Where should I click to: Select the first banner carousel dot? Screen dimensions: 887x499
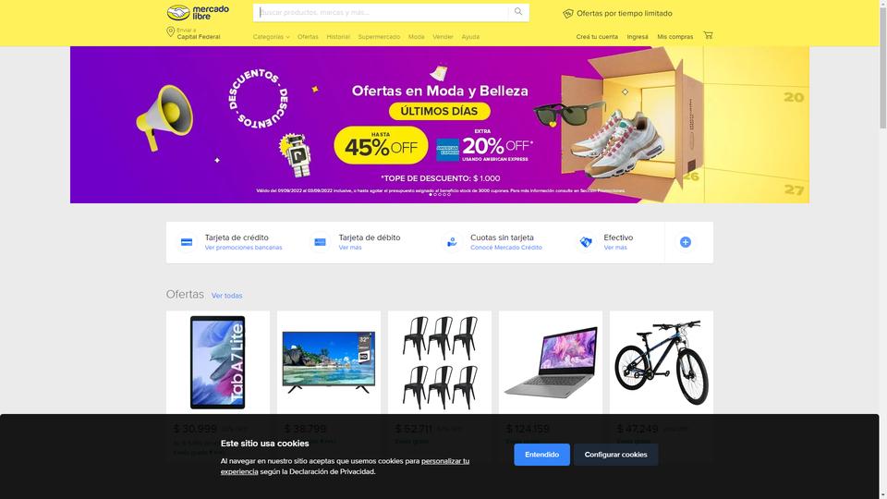(431, 195)
